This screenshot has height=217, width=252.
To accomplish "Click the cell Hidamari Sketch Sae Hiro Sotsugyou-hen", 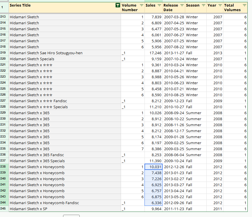I will pos(65,53).
